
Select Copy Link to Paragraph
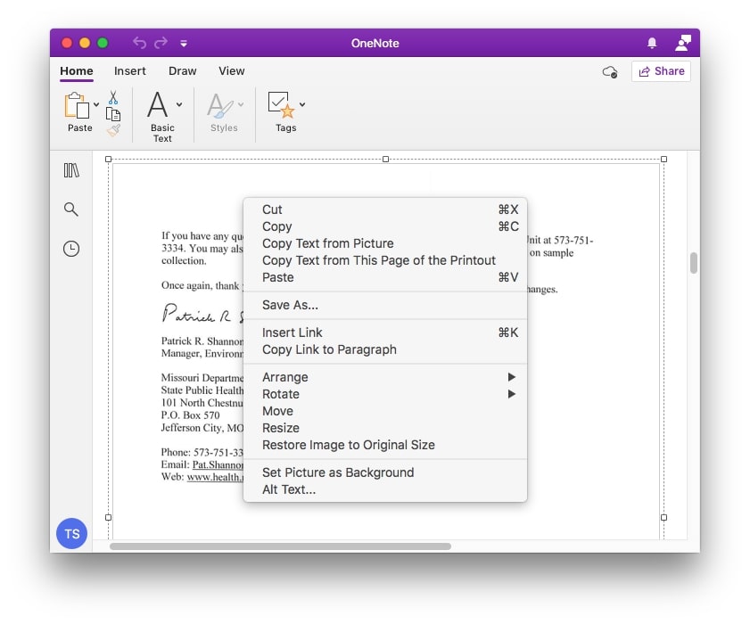(385, 349)
